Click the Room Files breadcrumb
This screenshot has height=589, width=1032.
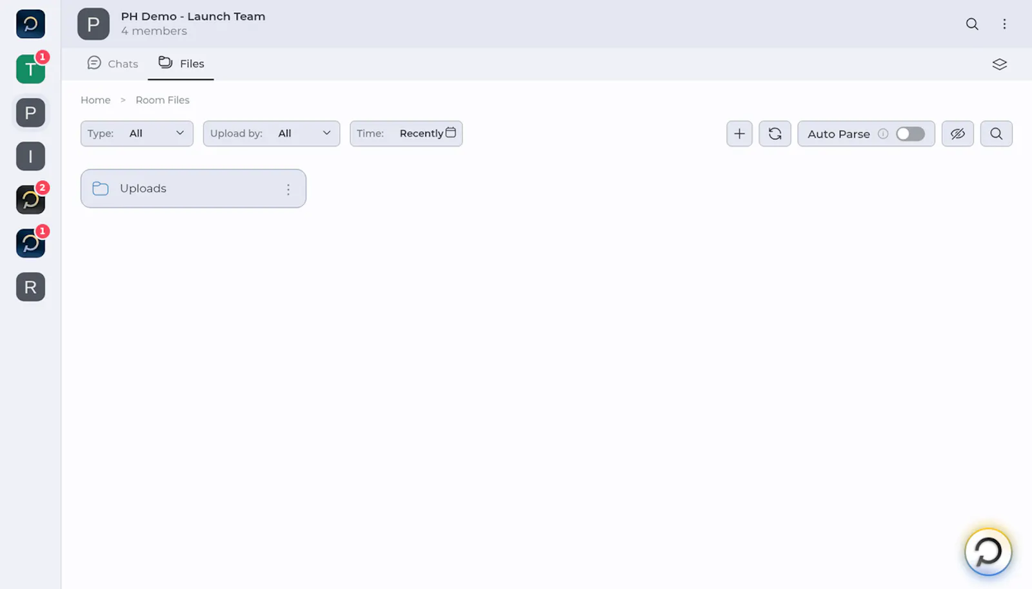[x=163, y=100]
